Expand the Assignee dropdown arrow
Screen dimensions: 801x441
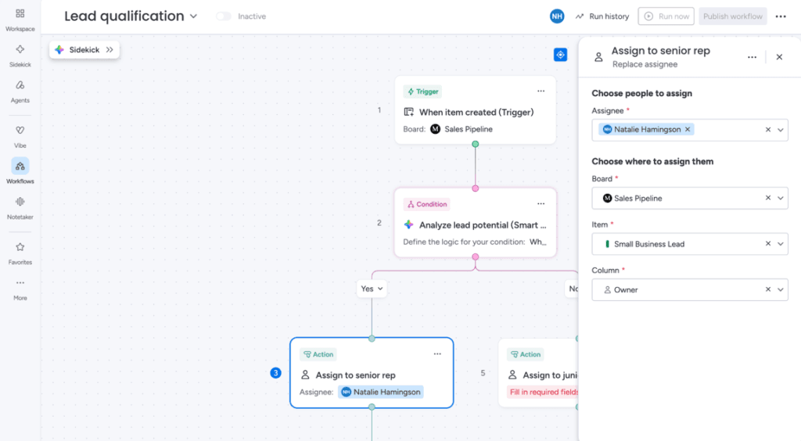pos(780,130)
